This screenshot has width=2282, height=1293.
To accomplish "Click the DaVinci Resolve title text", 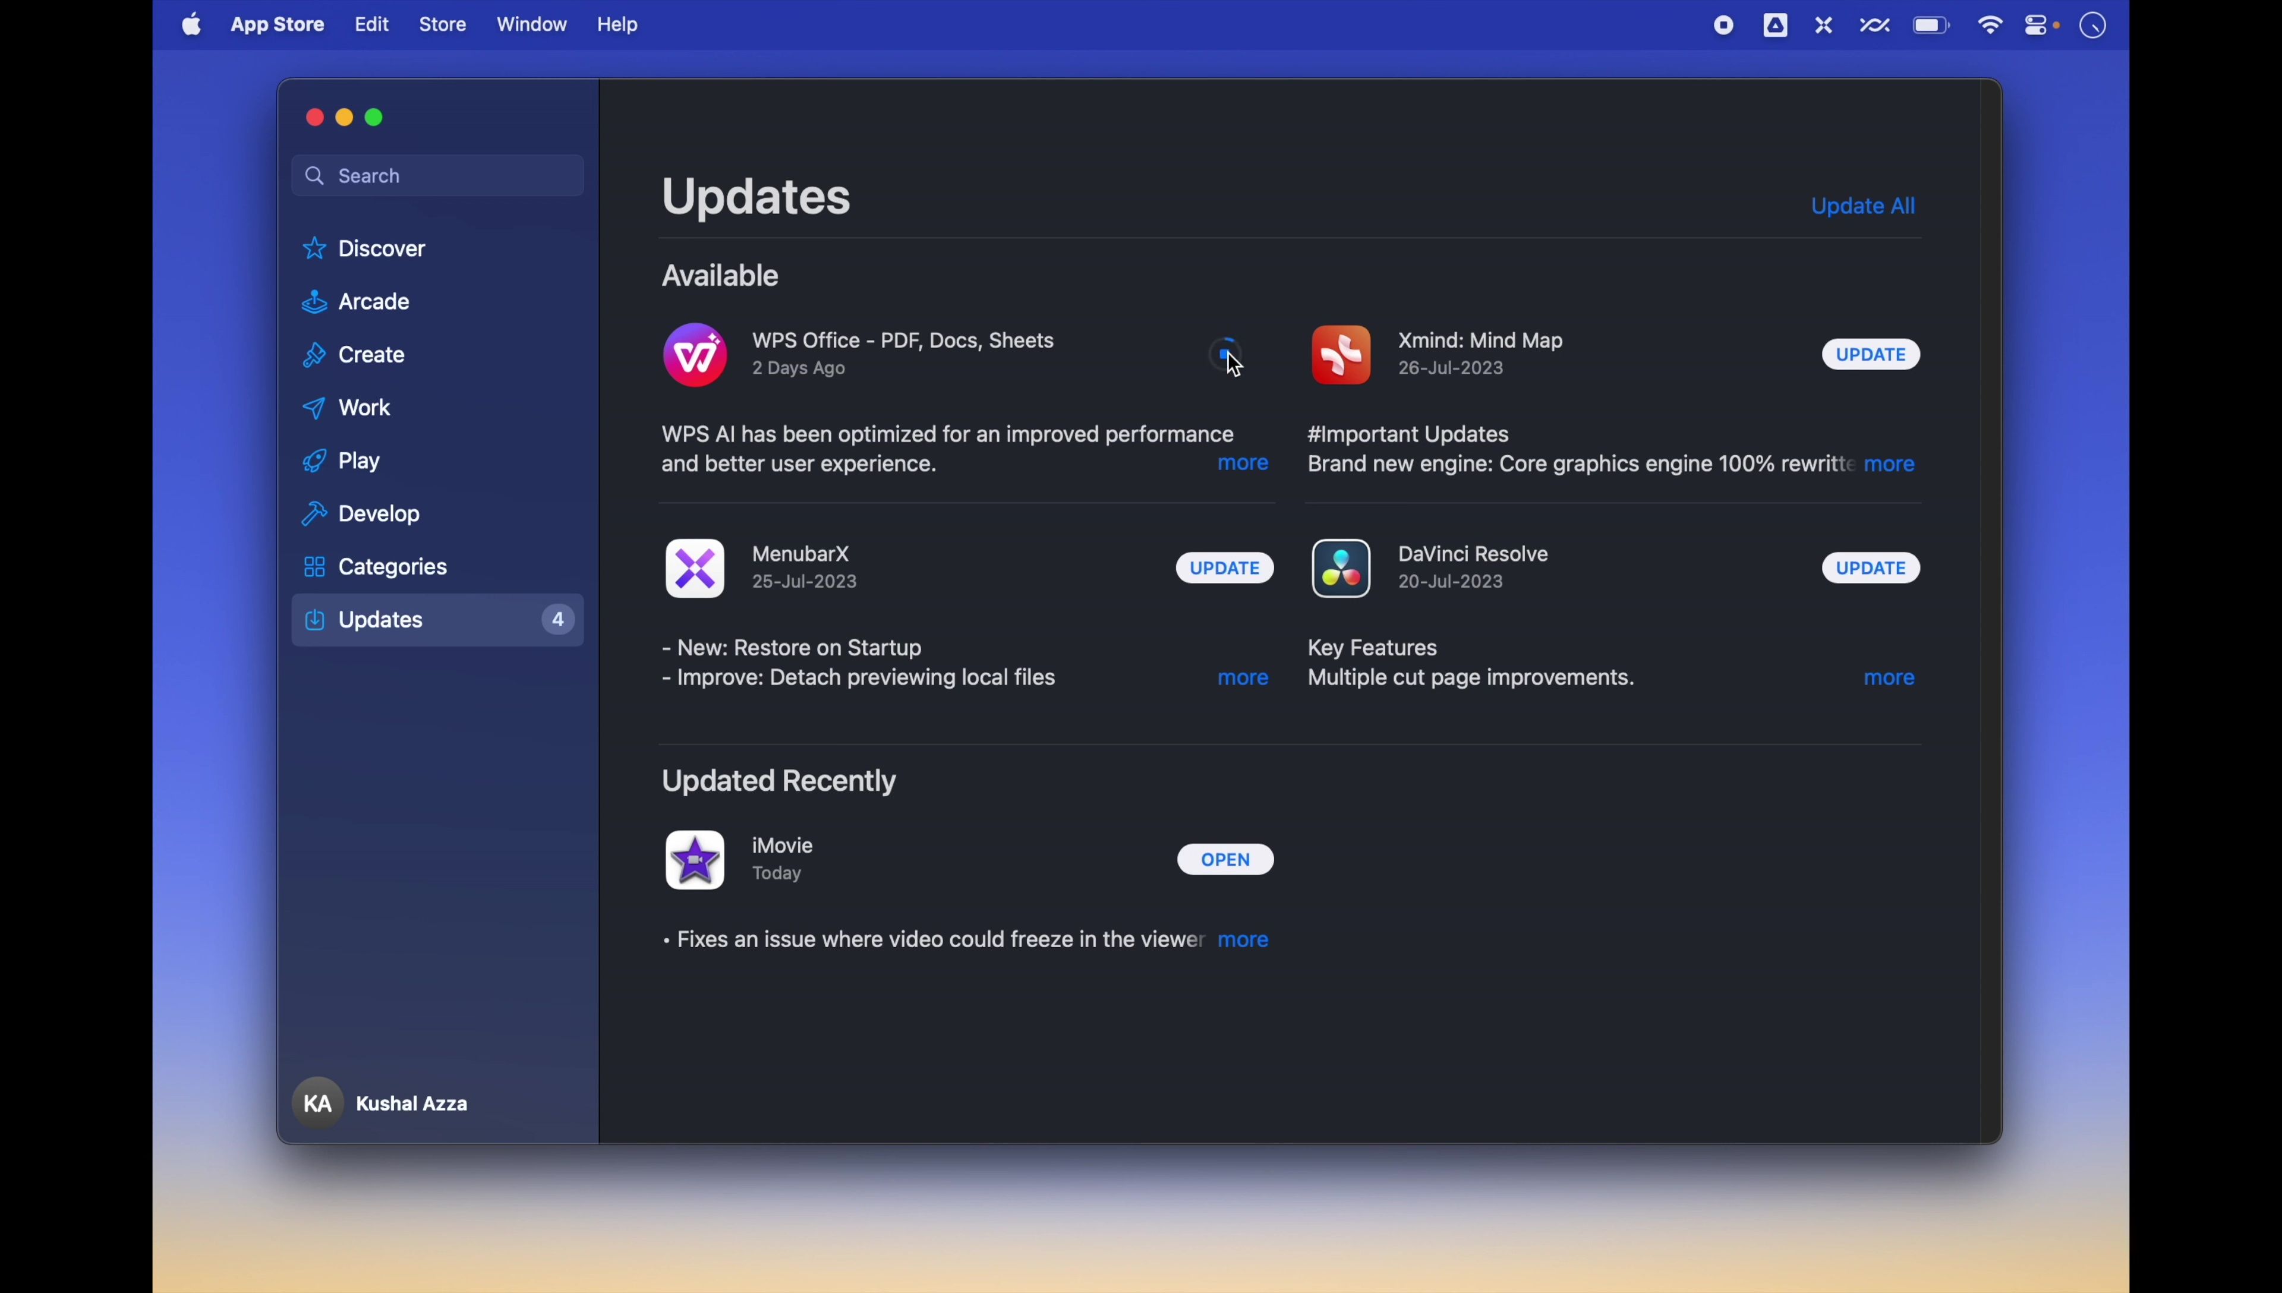I will pos(1473,554).
